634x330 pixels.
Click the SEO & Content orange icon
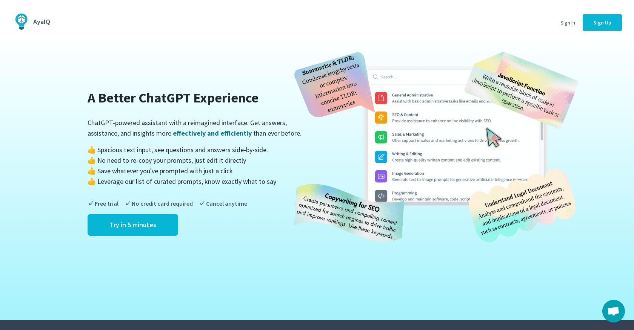[x=381, y=118]
